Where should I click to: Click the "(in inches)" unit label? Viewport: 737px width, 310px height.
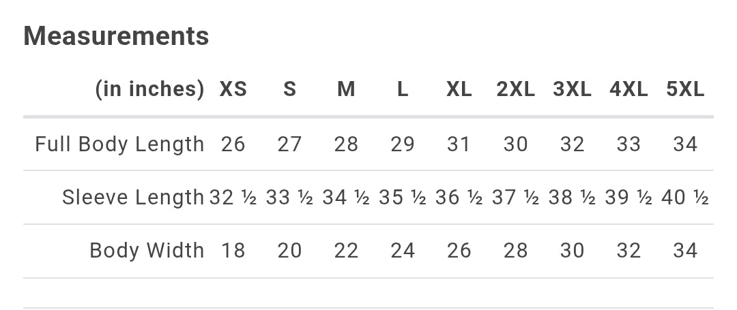pyautogui.click(x=149, y=89)
